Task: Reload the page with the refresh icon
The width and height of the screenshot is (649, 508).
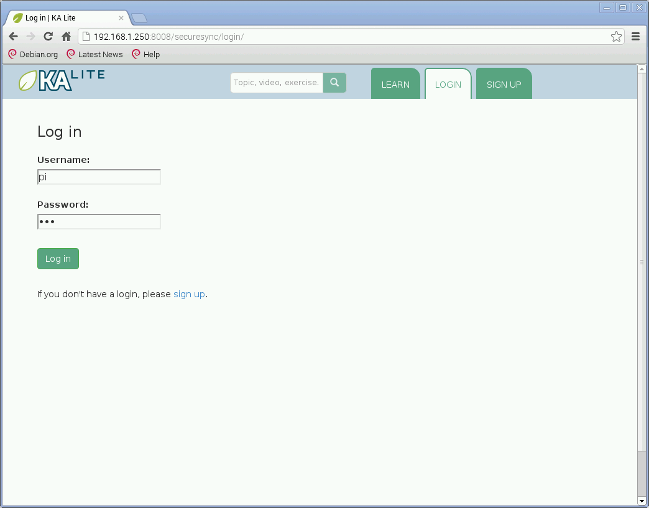Action: (x=48, y=37)
